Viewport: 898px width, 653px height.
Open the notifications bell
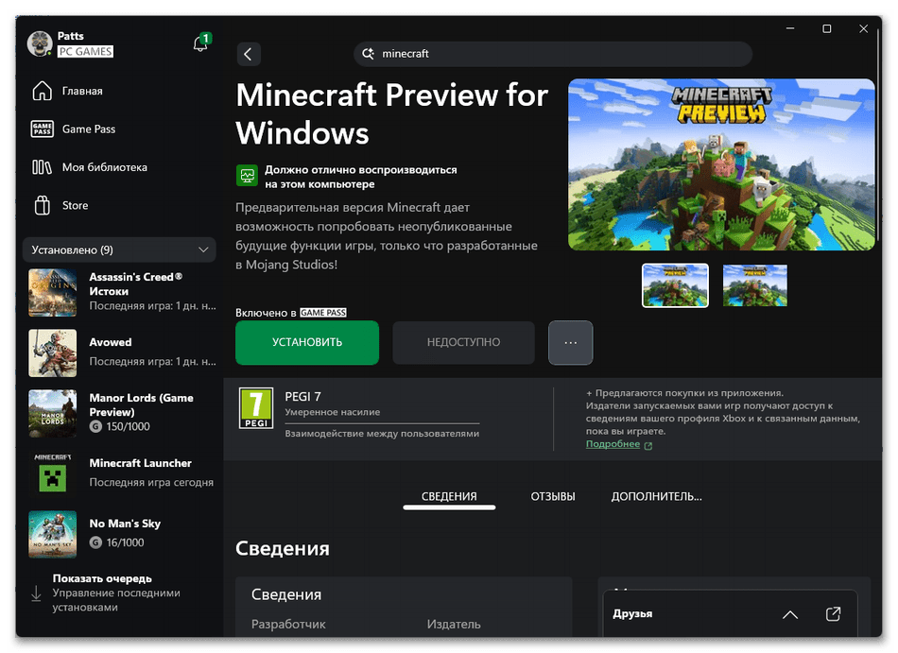(200, 43)
